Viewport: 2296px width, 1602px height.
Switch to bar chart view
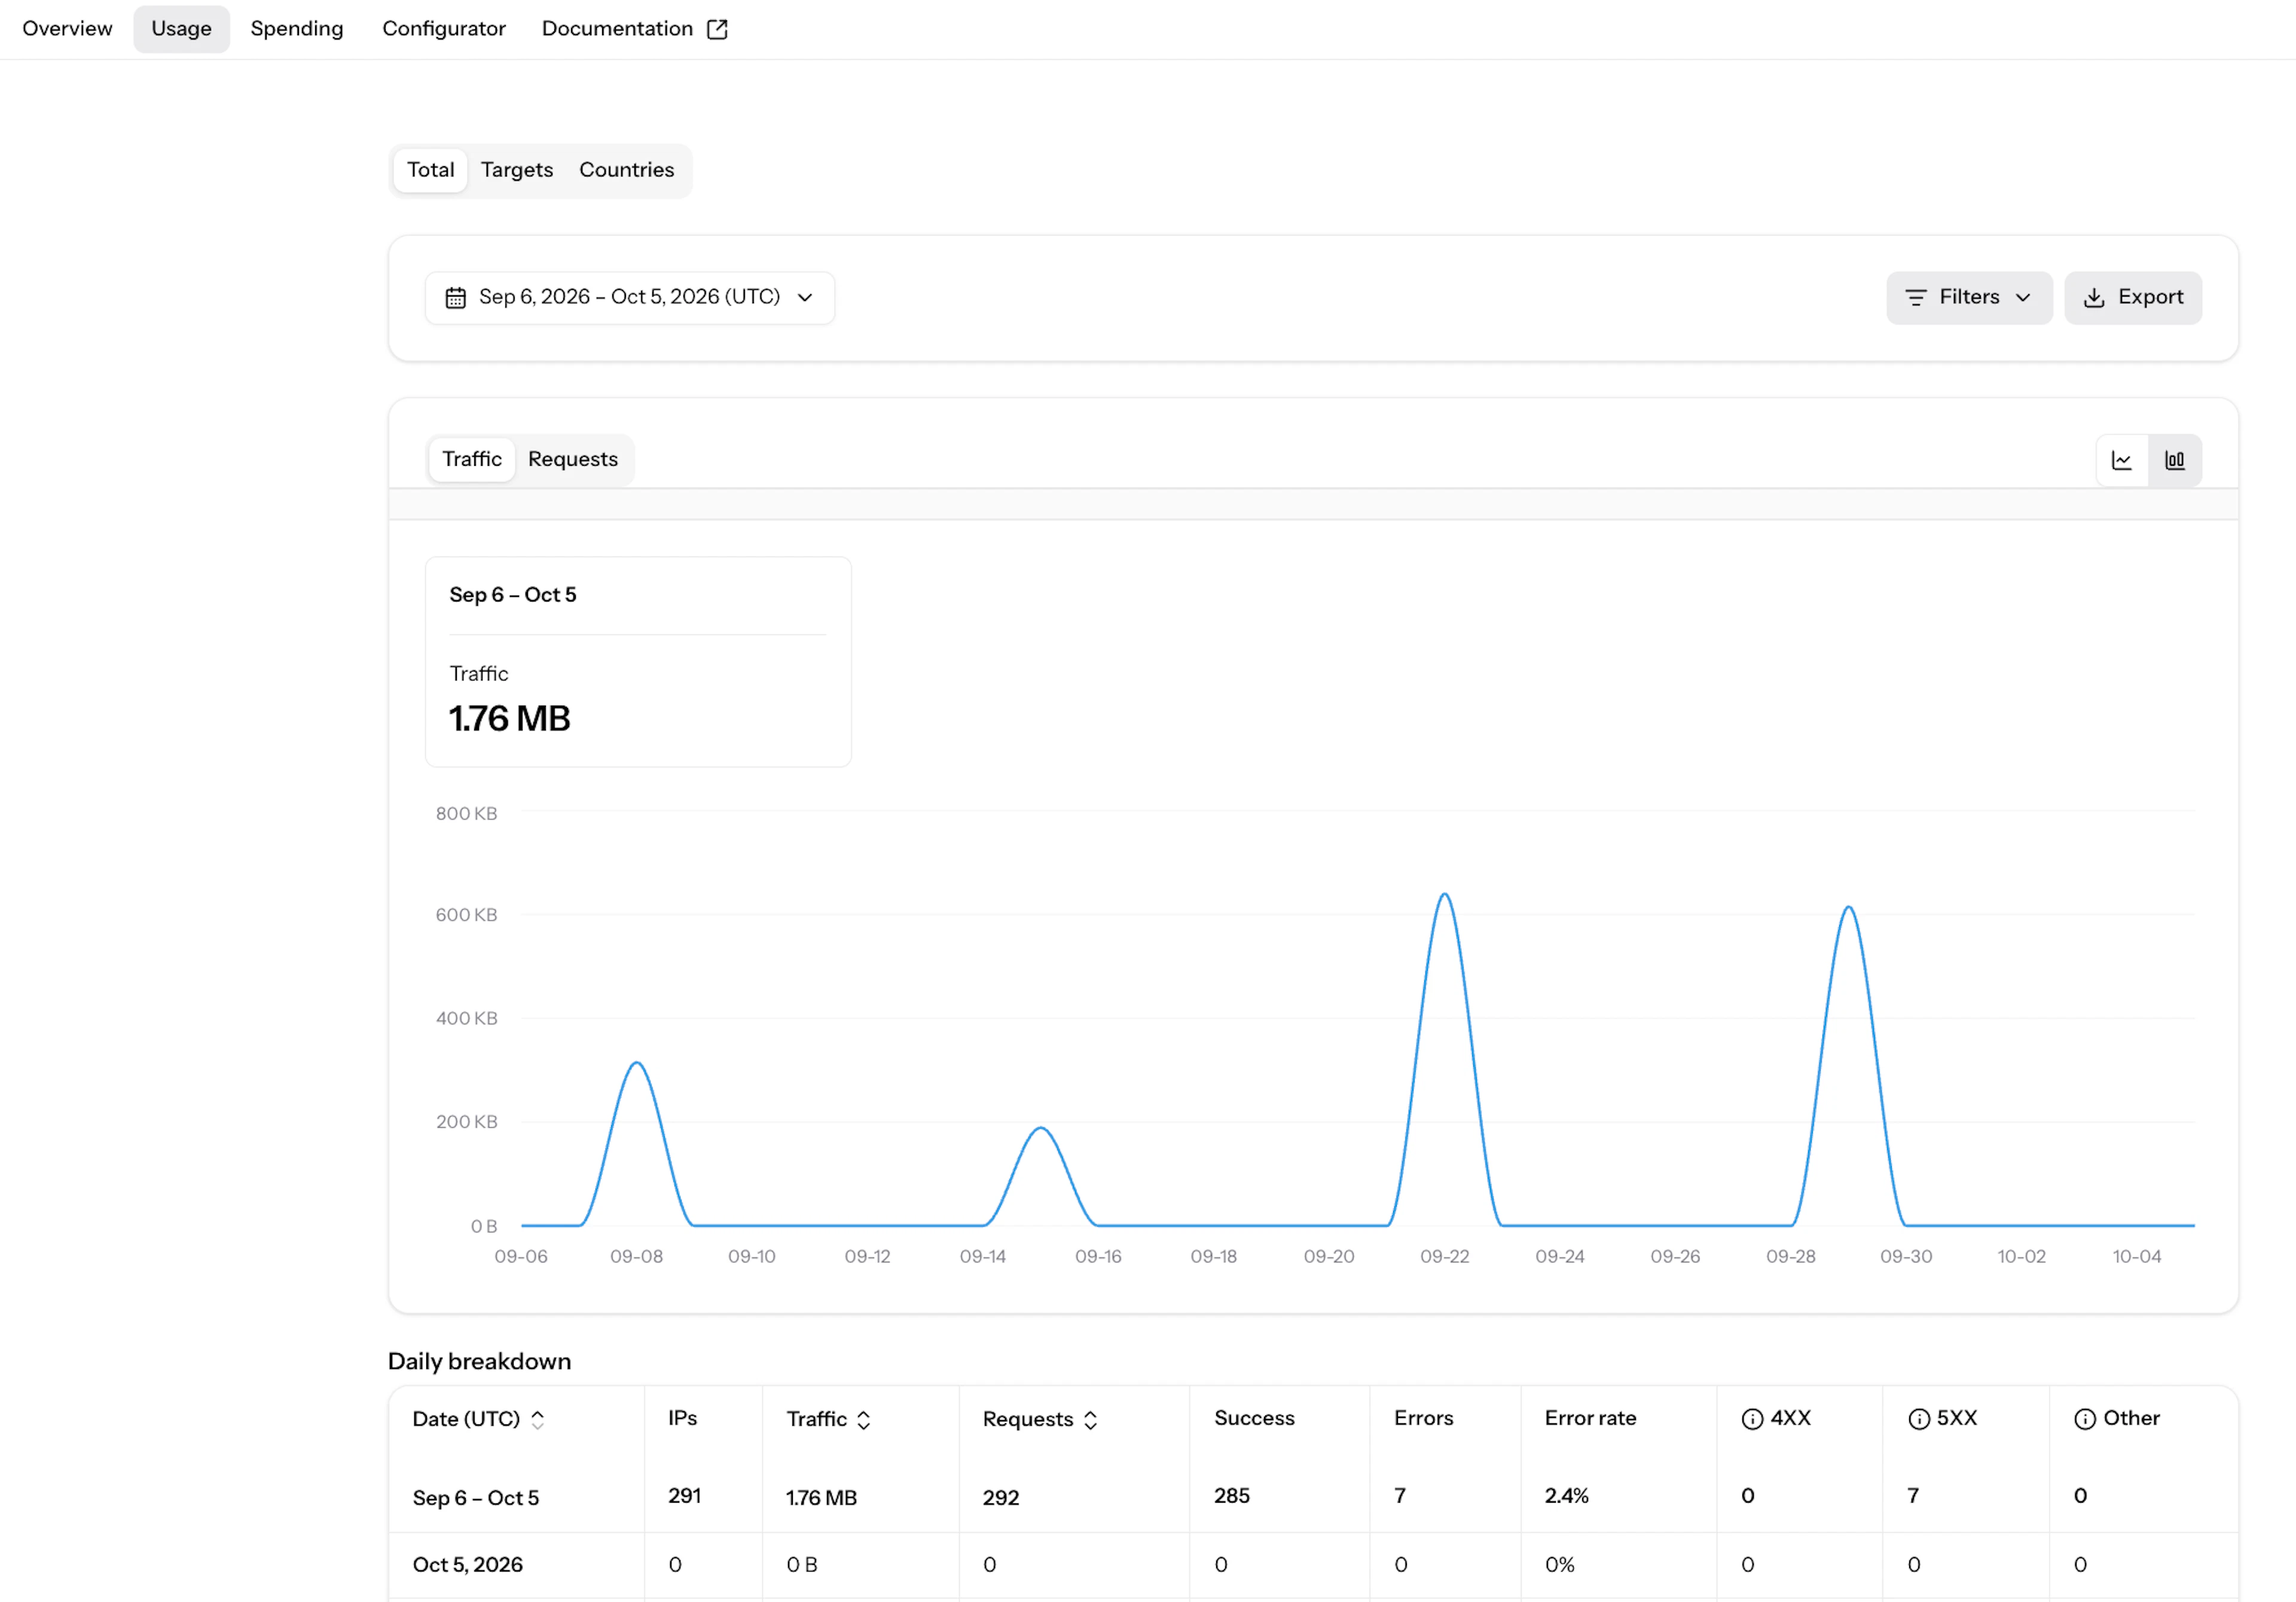click(x=2175, y=460)
